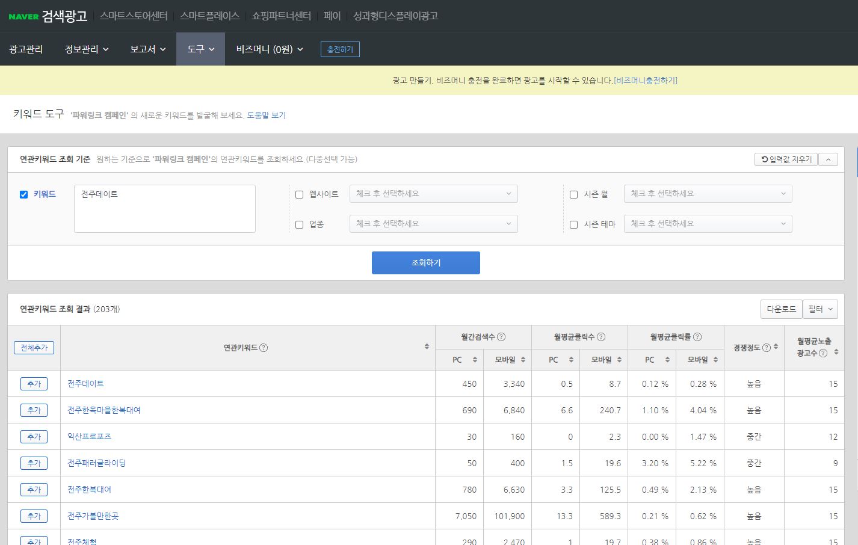The height and width of the screenshot is (545, 858).
Task: Check the 시즌 월 checkbox
Action: (x=573, y=194)
